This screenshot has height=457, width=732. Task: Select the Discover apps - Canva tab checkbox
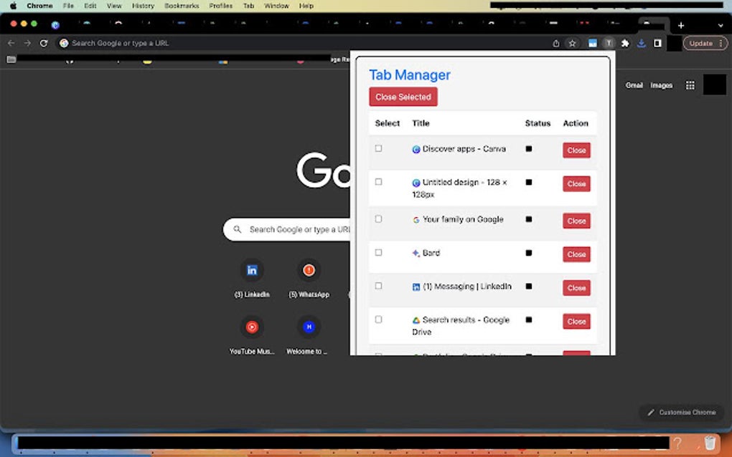click(x=379, y=149)
